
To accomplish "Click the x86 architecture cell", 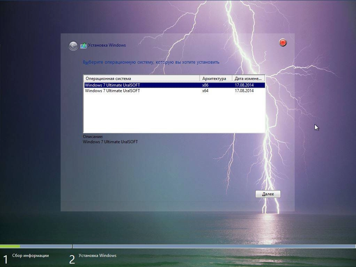I will [205, 85].
